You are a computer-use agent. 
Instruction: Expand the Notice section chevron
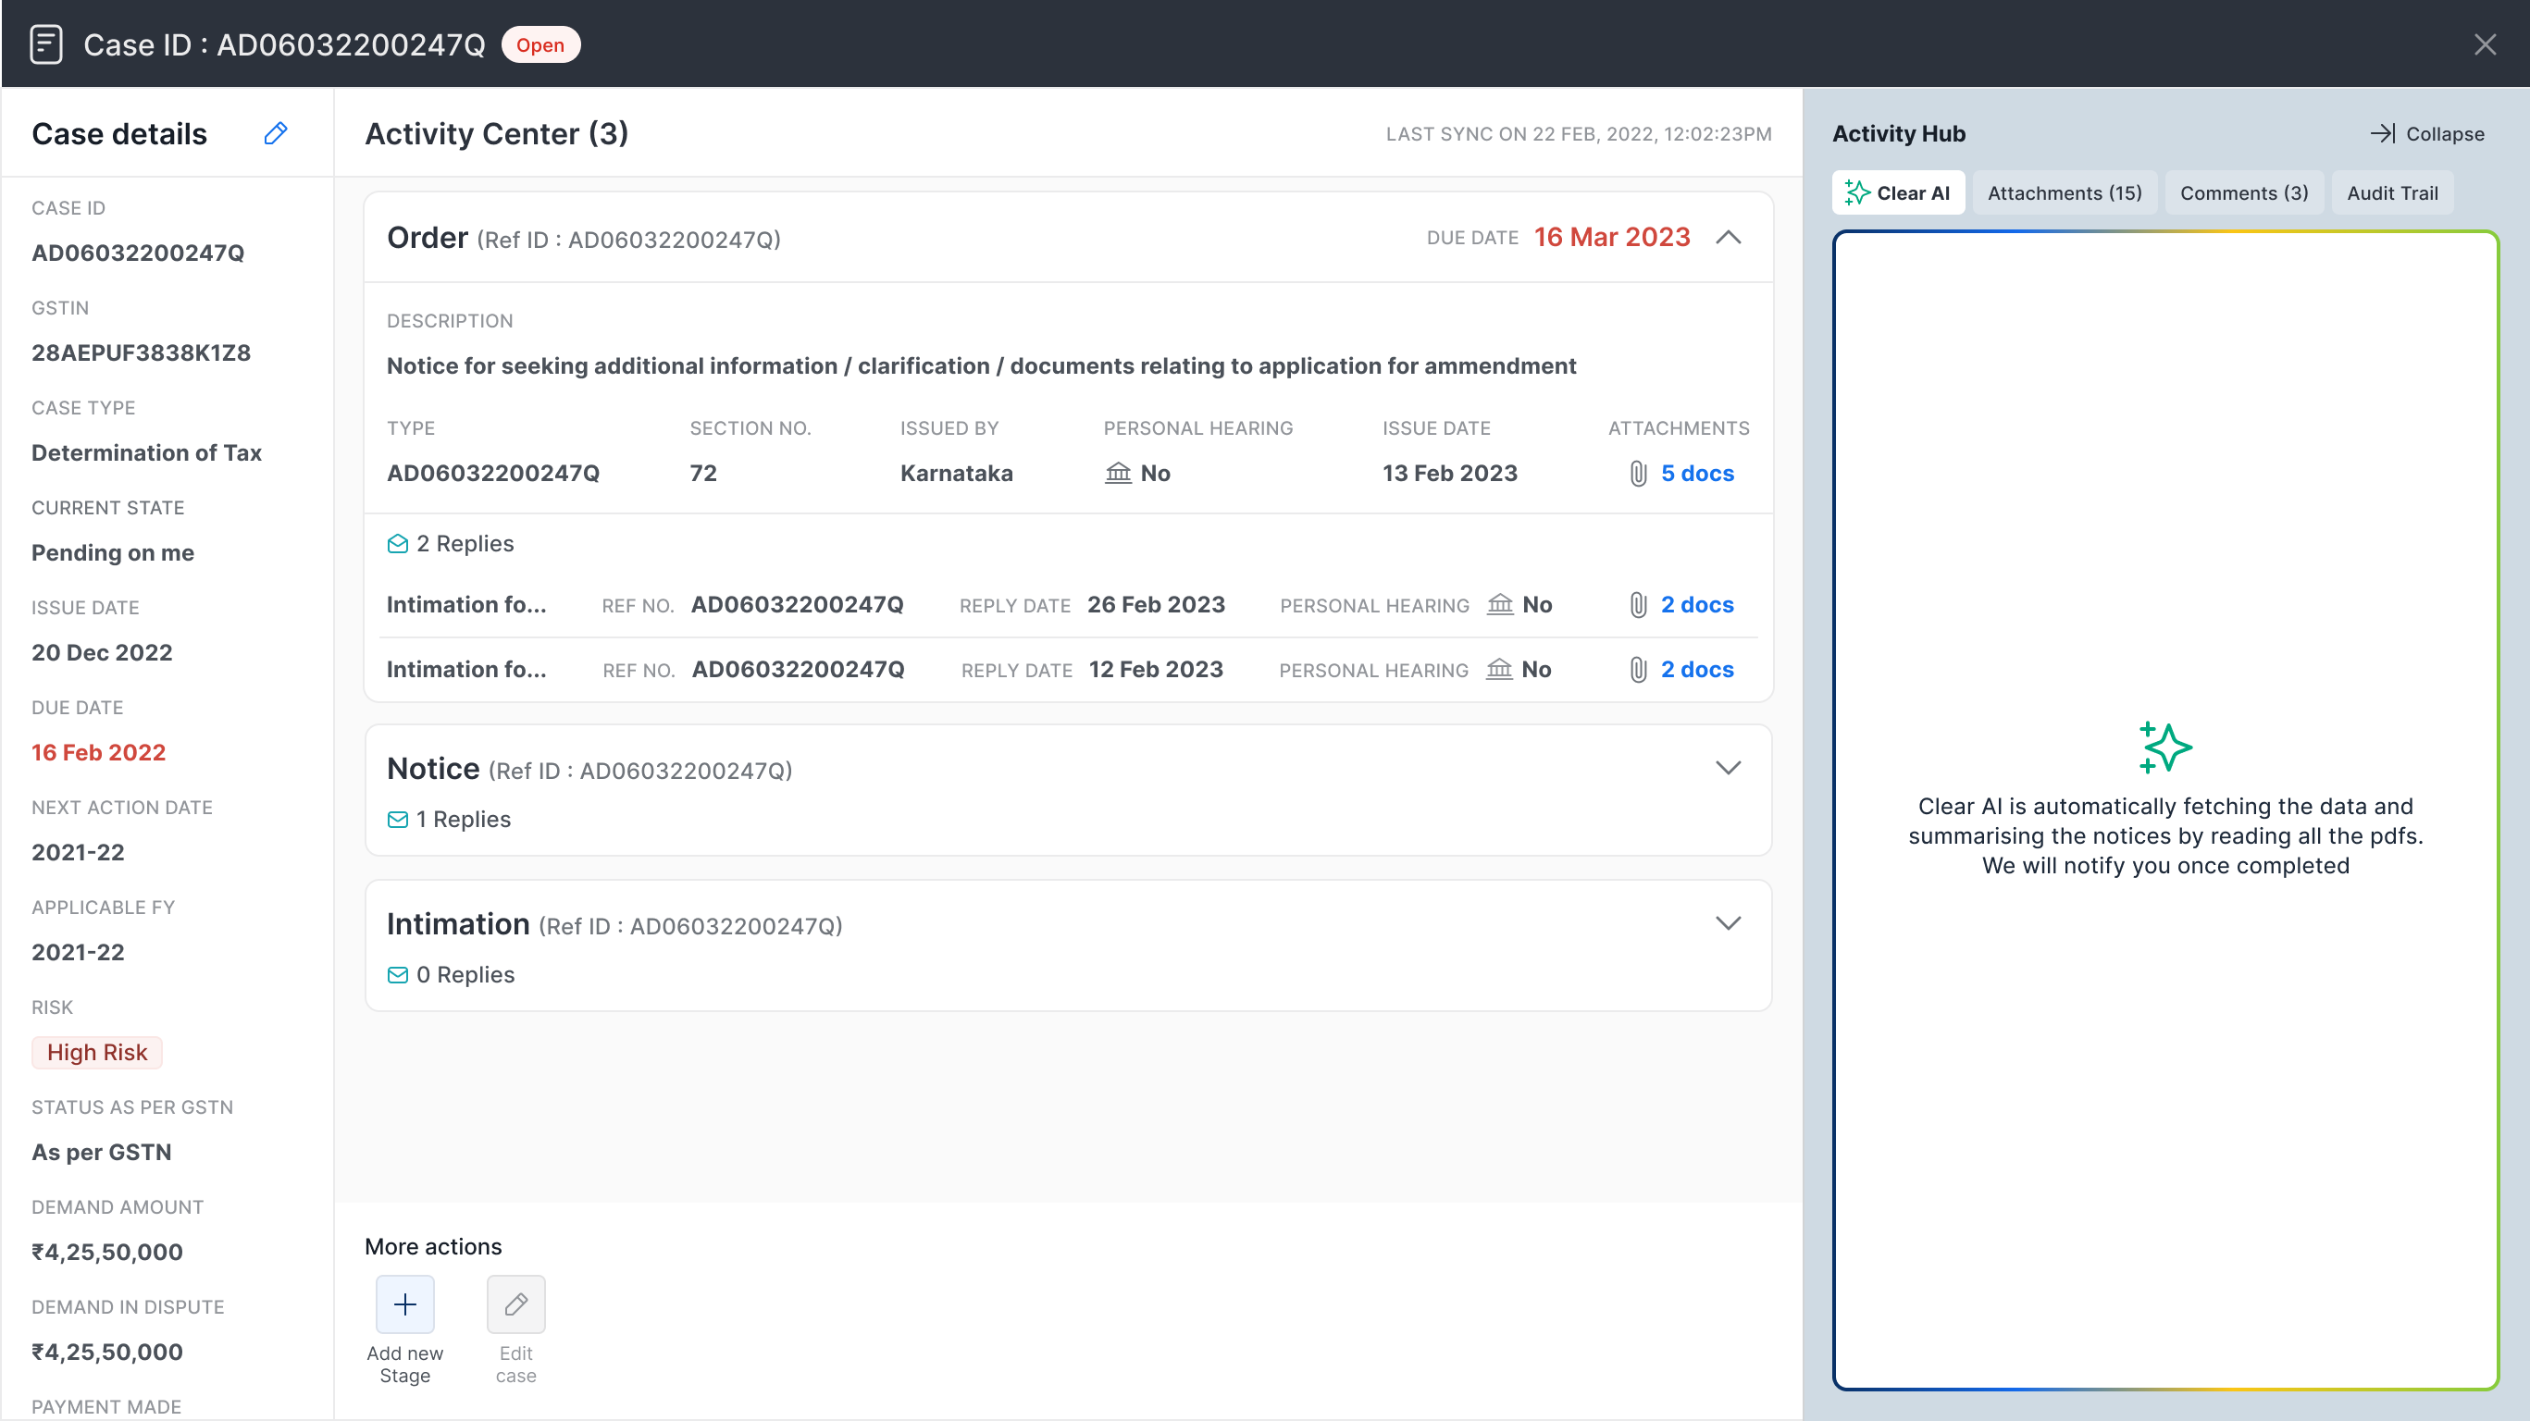coord(1728,768)
